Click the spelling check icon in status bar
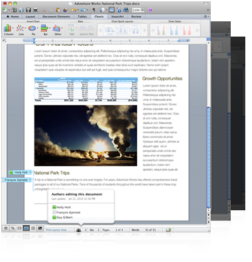This screenshot has width=252, height=262. click(x=168, y=230)
